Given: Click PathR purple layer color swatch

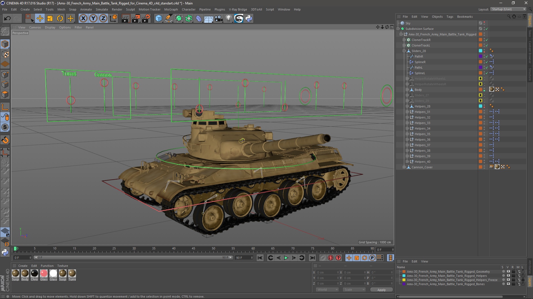Looking at the screenshot, I should pos(481,56).
